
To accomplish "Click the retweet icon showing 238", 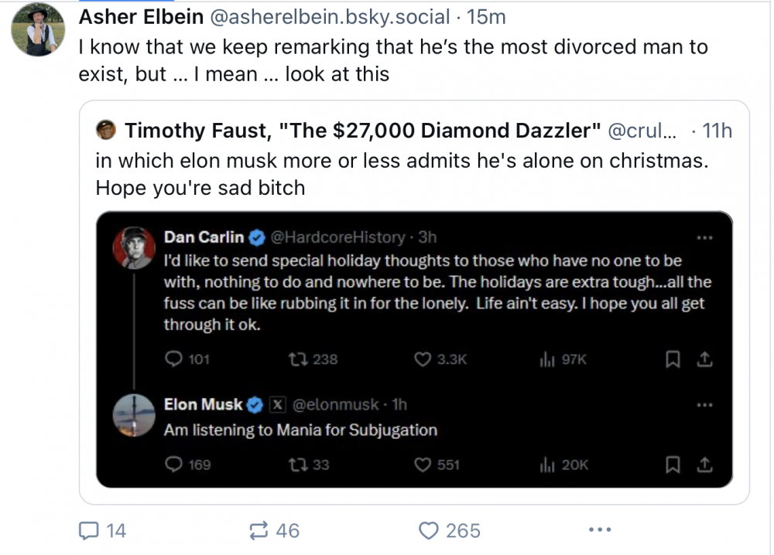I will pyautogui.click(x=296, y=359).
